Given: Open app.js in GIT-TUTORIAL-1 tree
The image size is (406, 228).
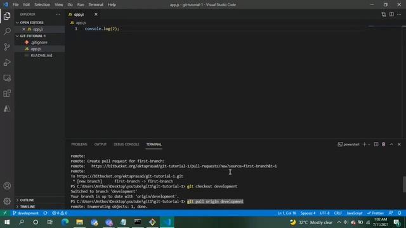Looking at the screenshot, I should pos(39,49).
